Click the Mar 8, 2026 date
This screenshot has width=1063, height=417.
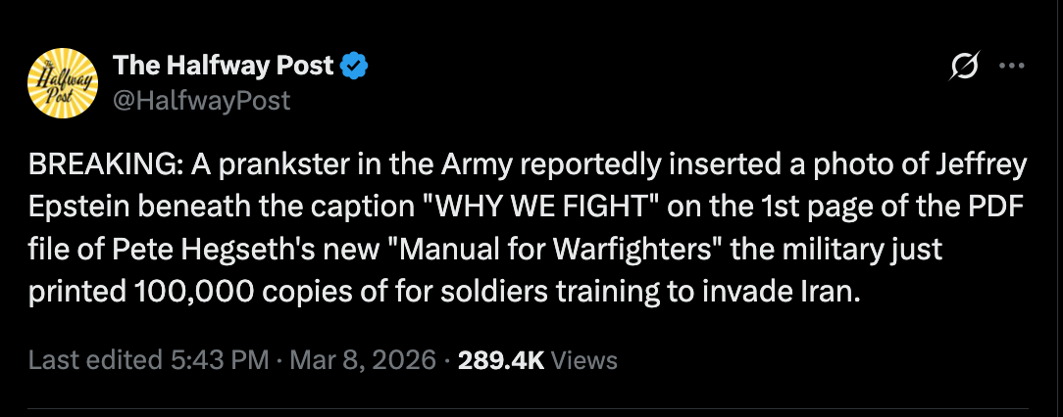tap(360, 360)
